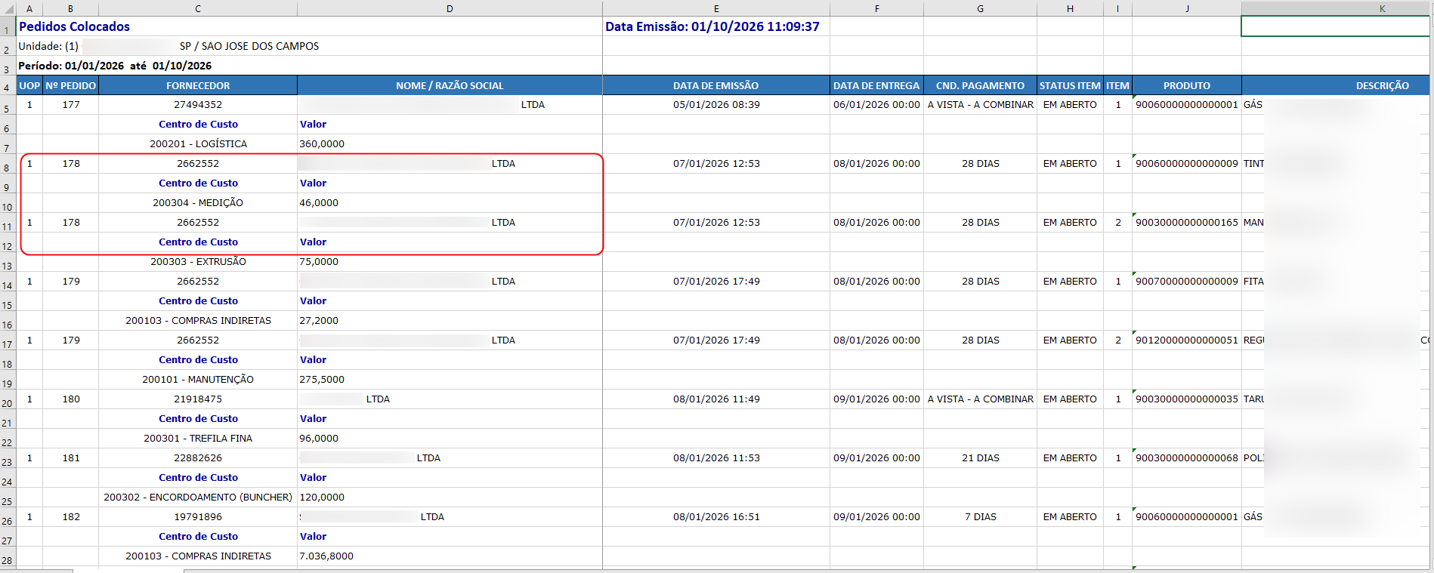Screen dimensions: 1434x573
Task: Select the 'Data Emissão: 01/10/2026 11:09:37' cell
Action: [712, 26]
